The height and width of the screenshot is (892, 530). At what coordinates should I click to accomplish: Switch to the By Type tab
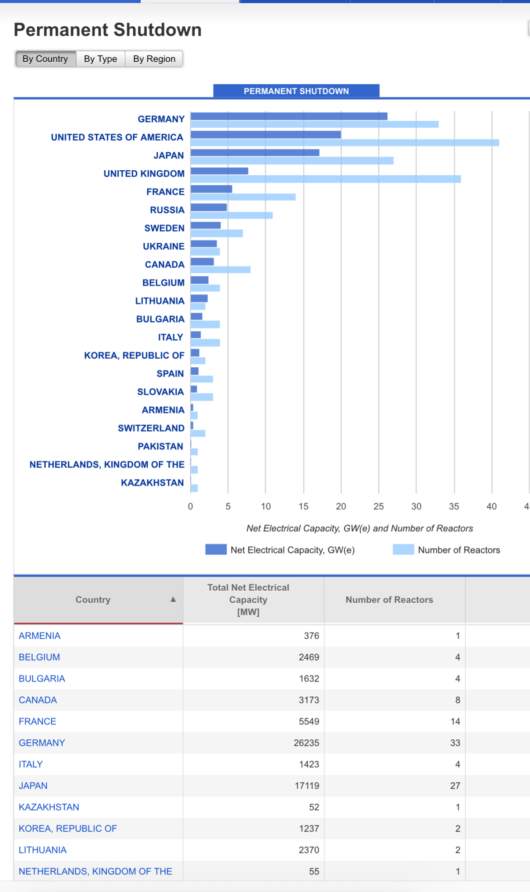[101, 59]
